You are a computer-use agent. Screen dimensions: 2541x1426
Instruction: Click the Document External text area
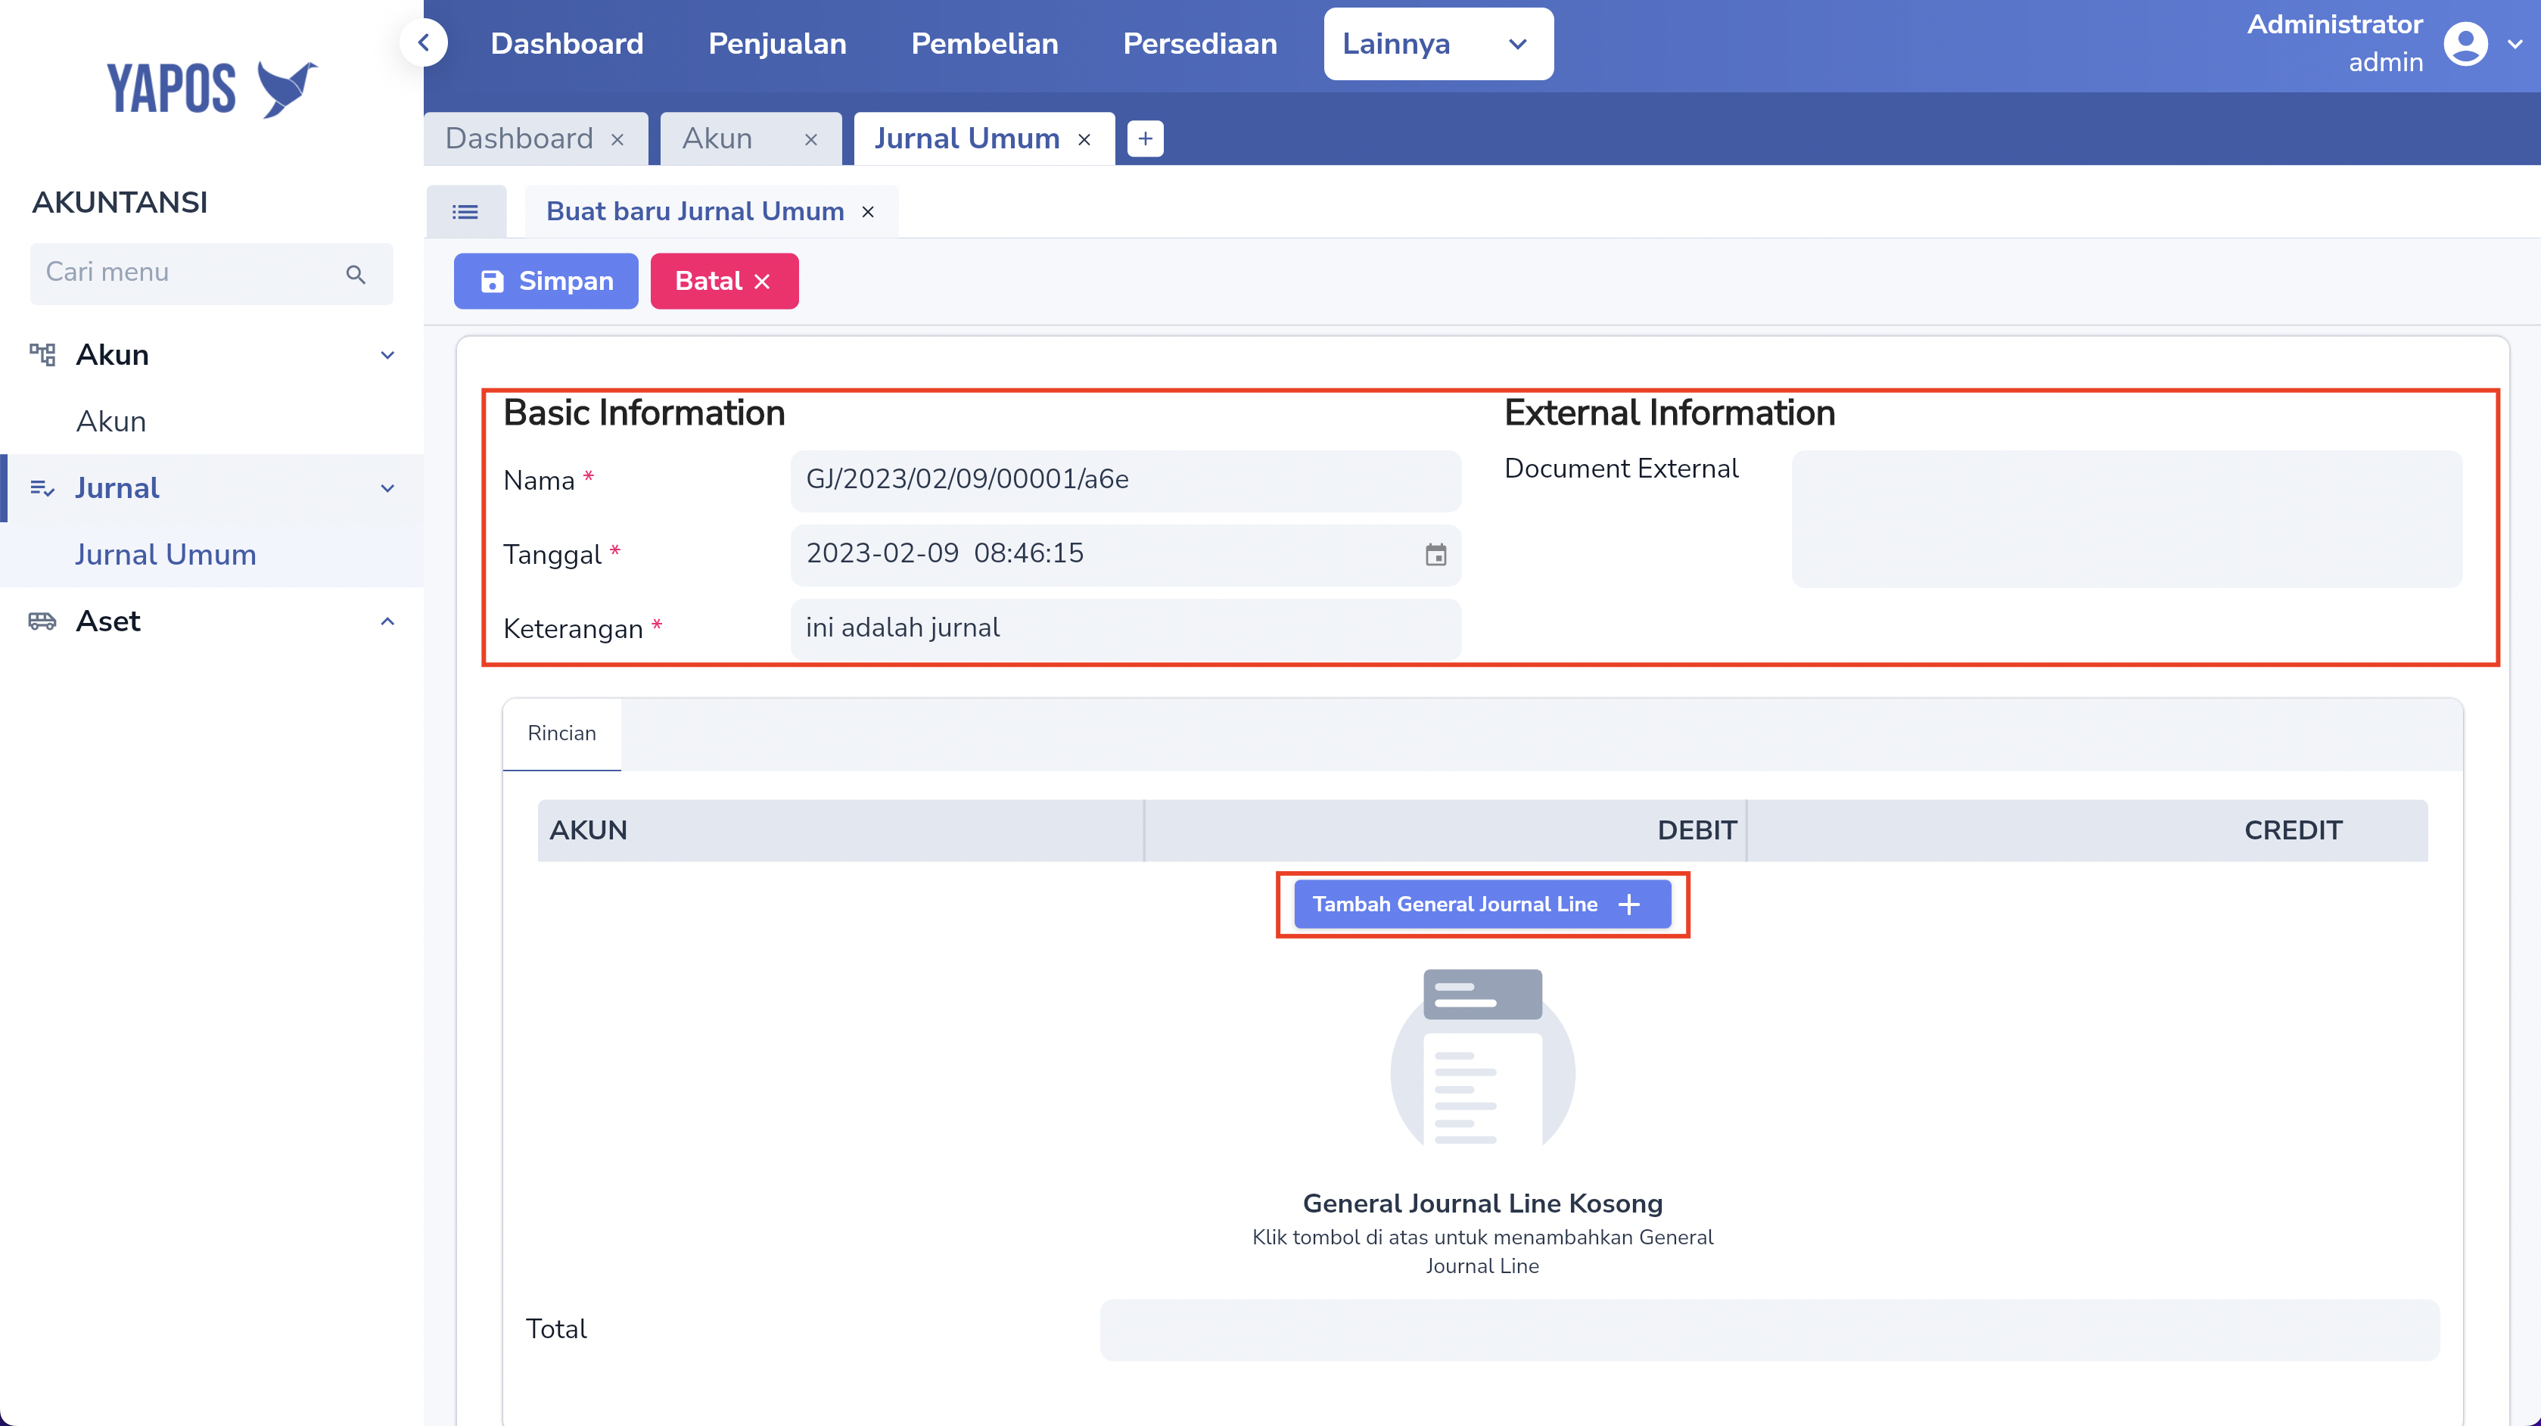(2126, 519)
